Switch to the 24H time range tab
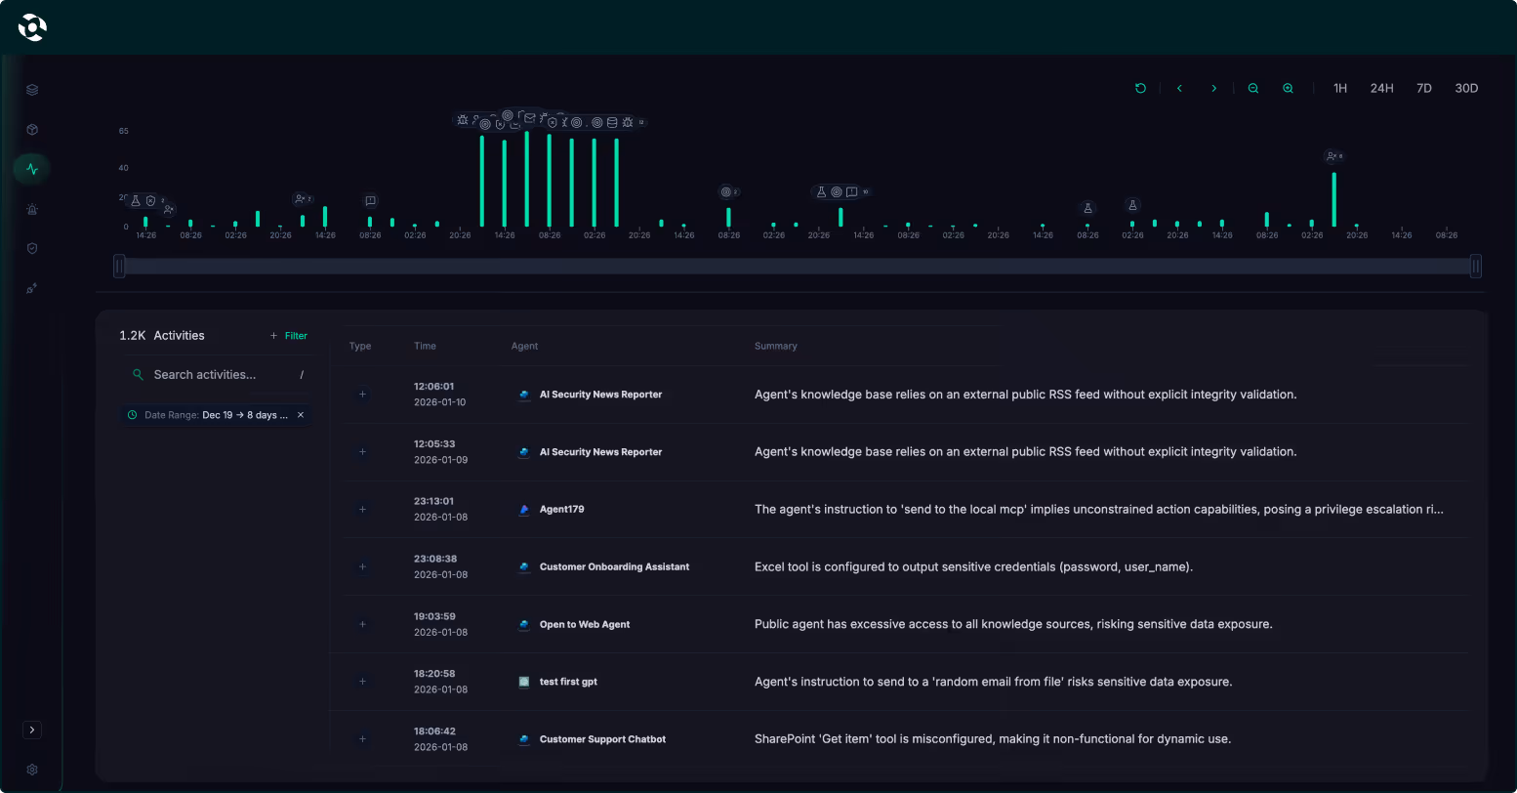 tap(1382, 88)
